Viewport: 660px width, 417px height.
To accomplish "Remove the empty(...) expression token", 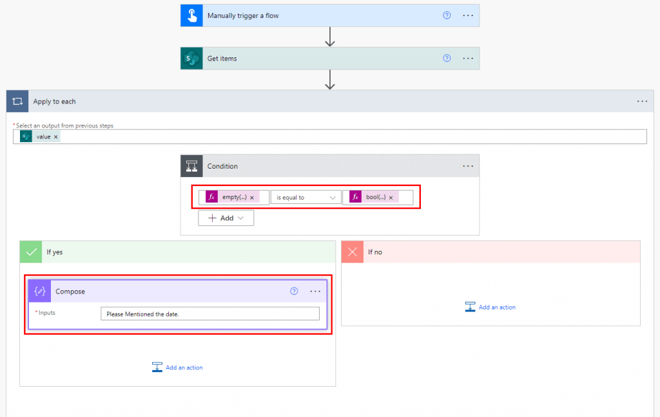I will (x=252, y=198).
